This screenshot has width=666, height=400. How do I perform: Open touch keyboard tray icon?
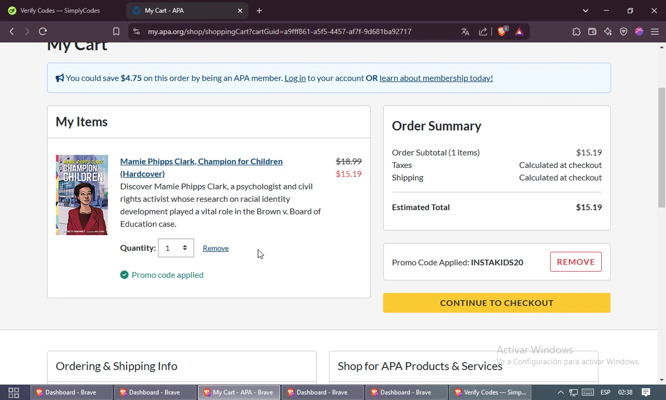pyautogui.click(x=588, y=392)
